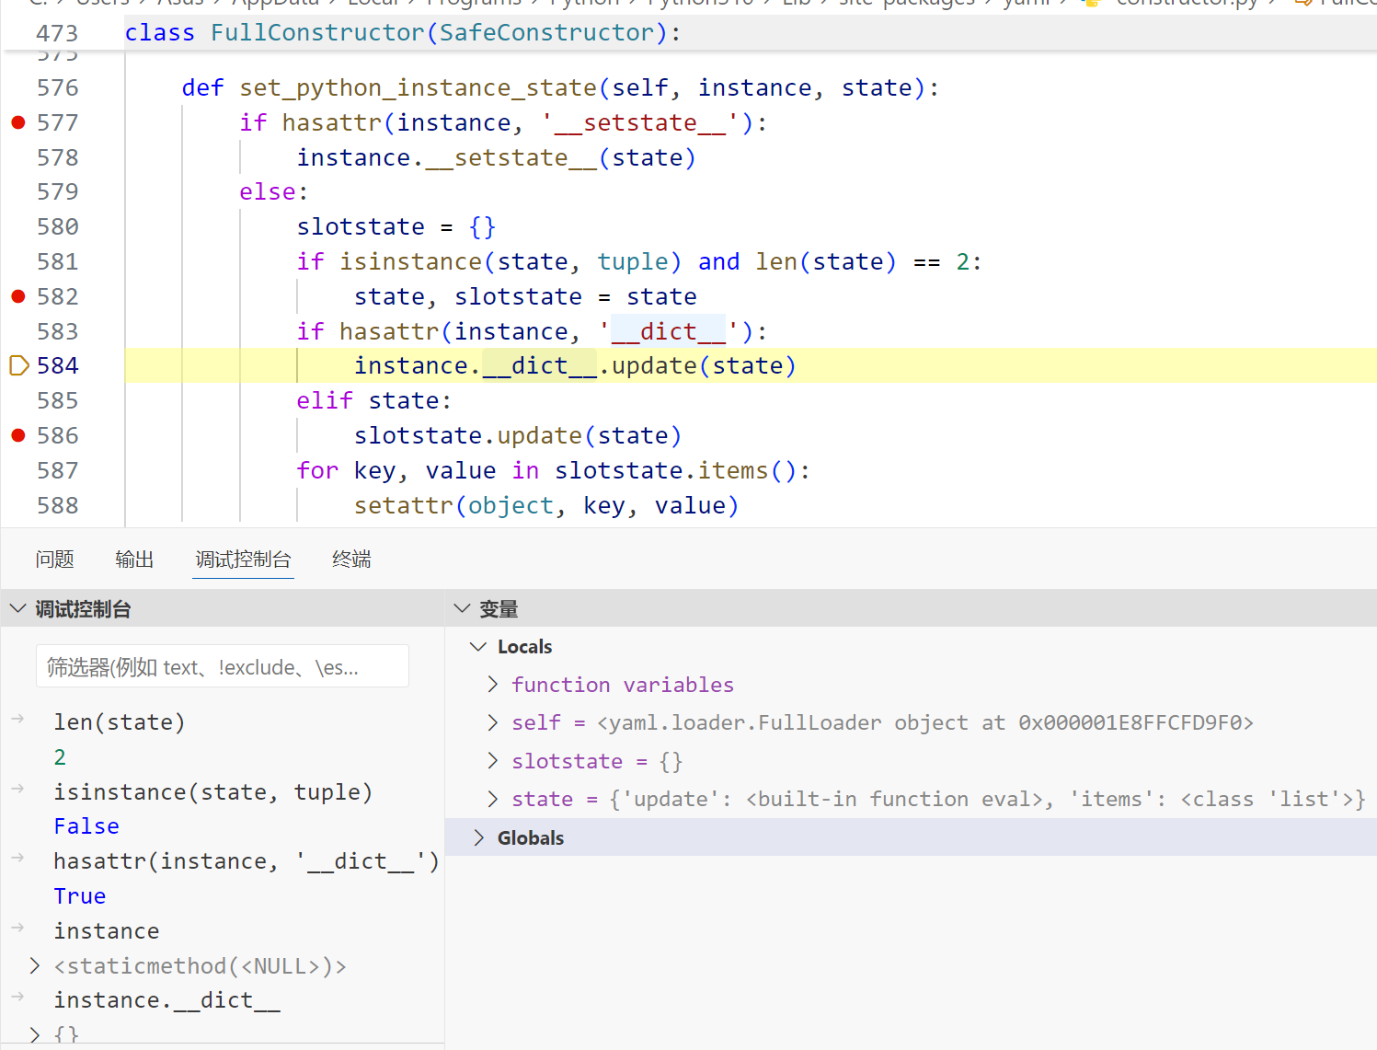Toggle the breakpoint on line 577
1377x1050 pixels.
[x=17, y=122]
